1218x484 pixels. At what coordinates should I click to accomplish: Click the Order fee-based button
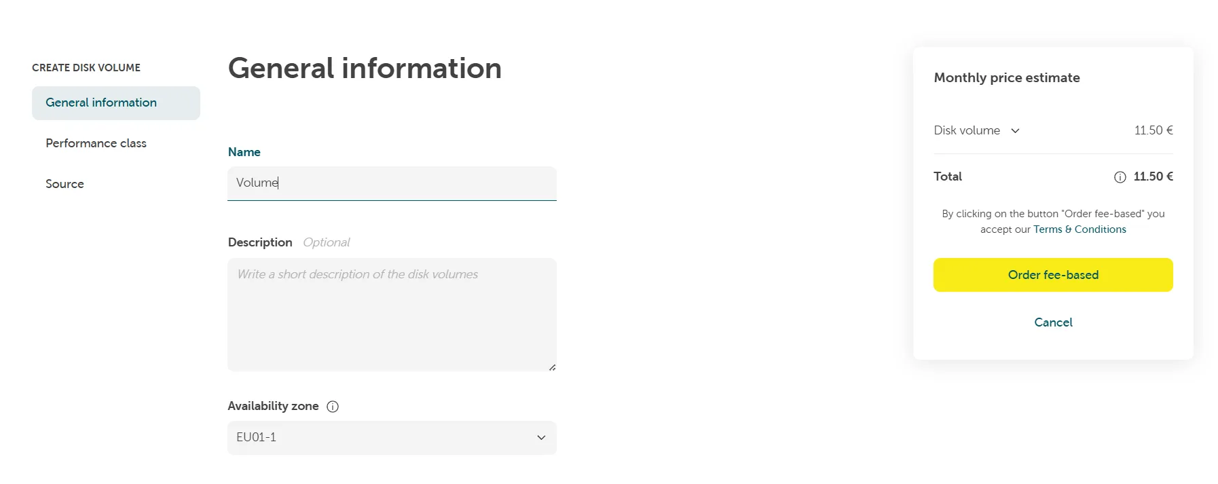tap(1052, 275)
